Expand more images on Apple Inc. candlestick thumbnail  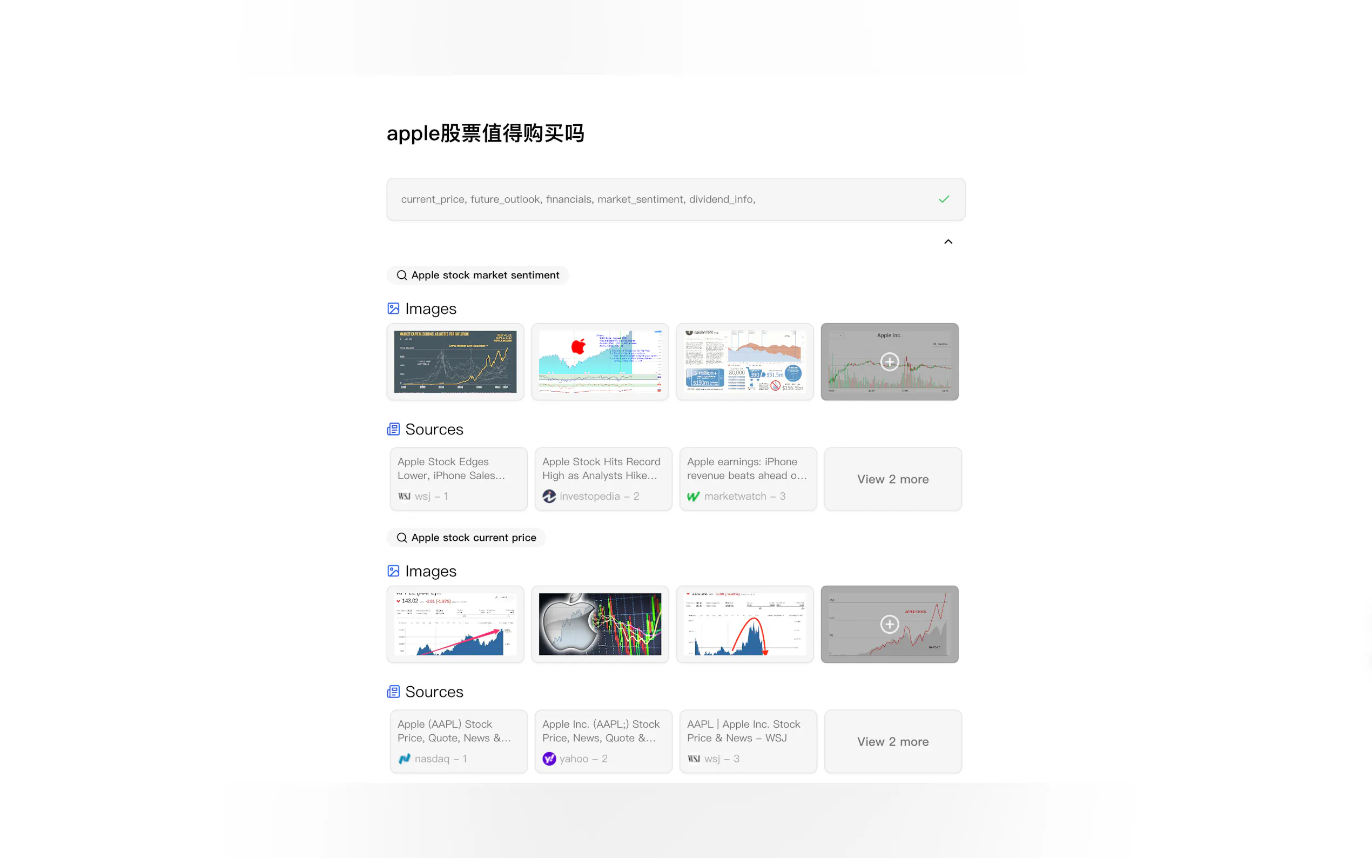(889, 361)
